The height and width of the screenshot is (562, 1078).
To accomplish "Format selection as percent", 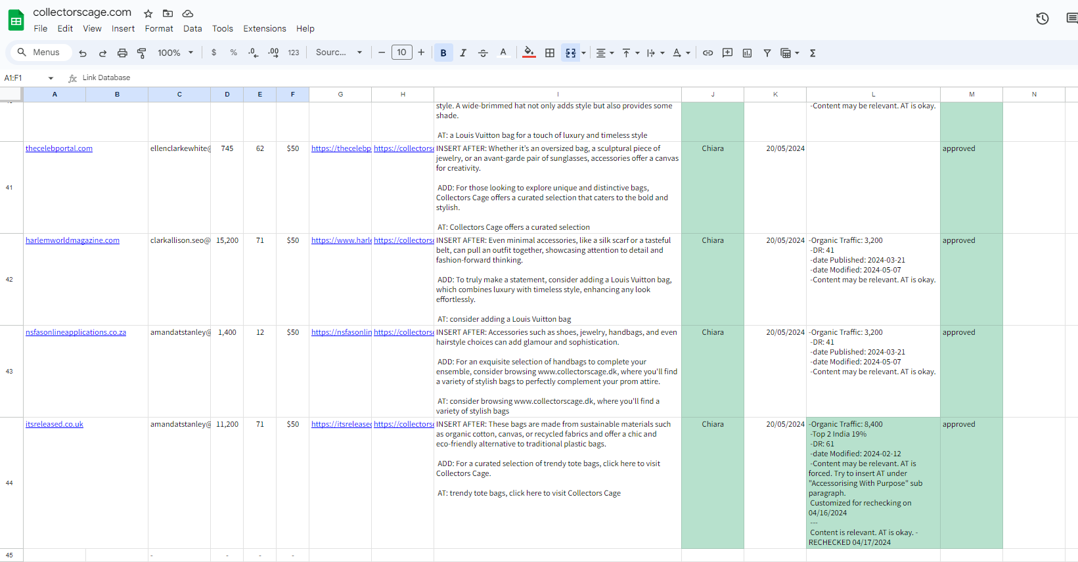I will [x=233, y=53].
